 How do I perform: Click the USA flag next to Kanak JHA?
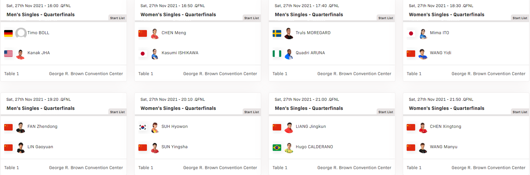tap(8, 54)
